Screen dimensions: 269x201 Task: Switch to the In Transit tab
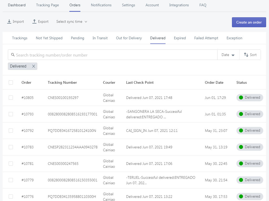100,38
